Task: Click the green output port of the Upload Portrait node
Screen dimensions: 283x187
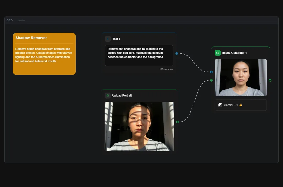Action: pyautogui.click(x=177, y=122)
